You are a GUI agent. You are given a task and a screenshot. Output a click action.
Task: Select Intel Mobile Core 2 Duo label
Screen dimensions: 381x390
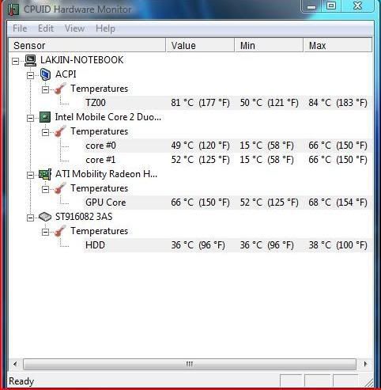(x=108, y=117)
